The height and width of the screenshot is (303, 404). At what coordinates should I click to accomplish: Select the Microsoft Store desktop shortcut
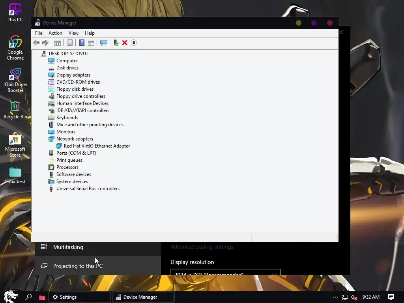15,145
